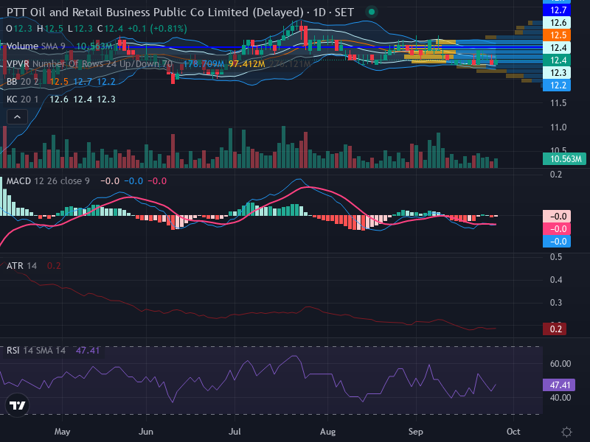Click the ATR 14 indicator legend

point(22,266)
